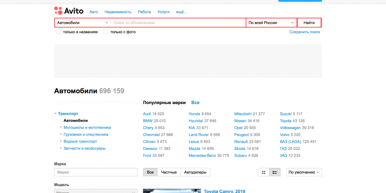Expand Мотоциклы и мототехника subcategory
This screenshot has height=193, width=386.
61,127
